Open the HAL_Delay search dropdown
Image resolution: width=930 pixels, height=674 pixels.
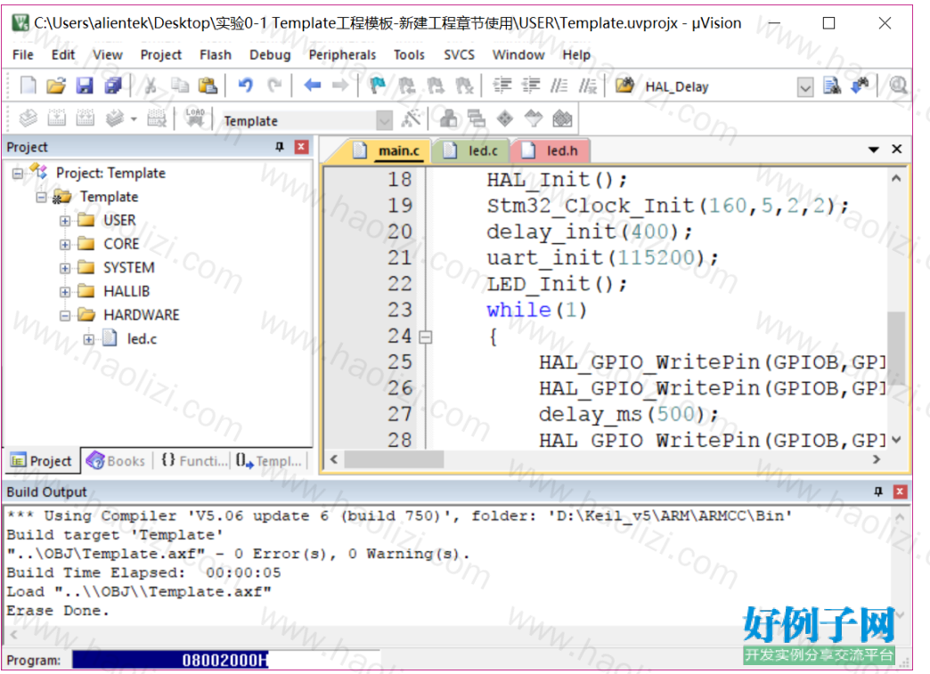click(805, 88)
